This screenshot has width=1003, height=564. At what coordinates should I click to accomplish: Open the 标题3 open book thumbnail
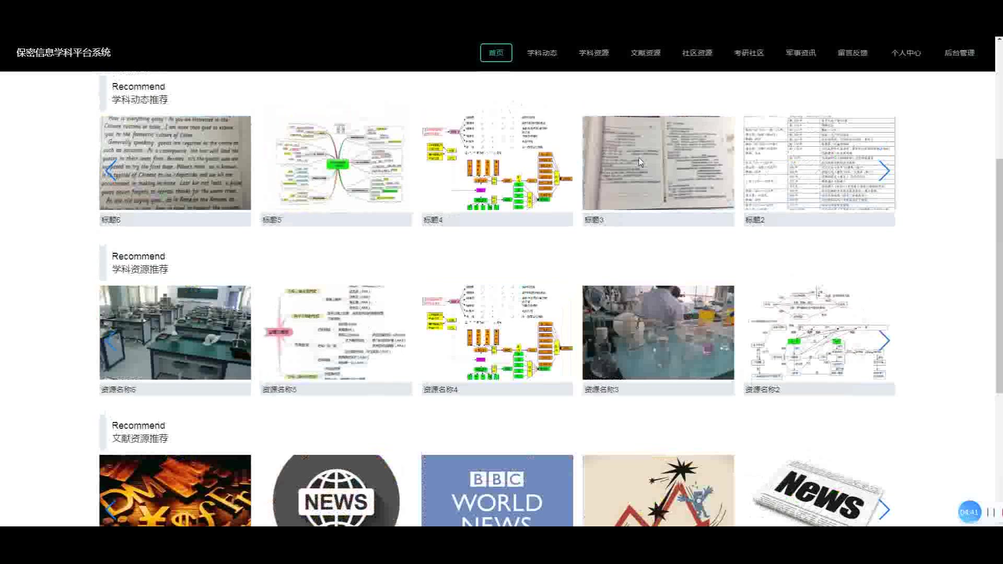click(x=658, y=163)
